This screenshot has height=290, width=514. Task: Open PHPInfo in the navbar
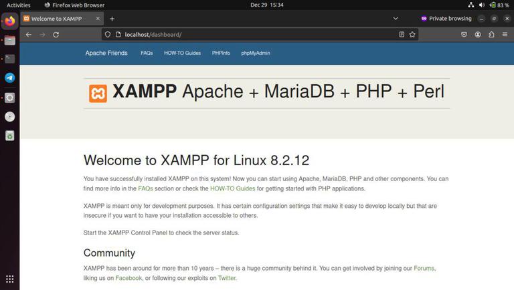click(x=221, y=53)
